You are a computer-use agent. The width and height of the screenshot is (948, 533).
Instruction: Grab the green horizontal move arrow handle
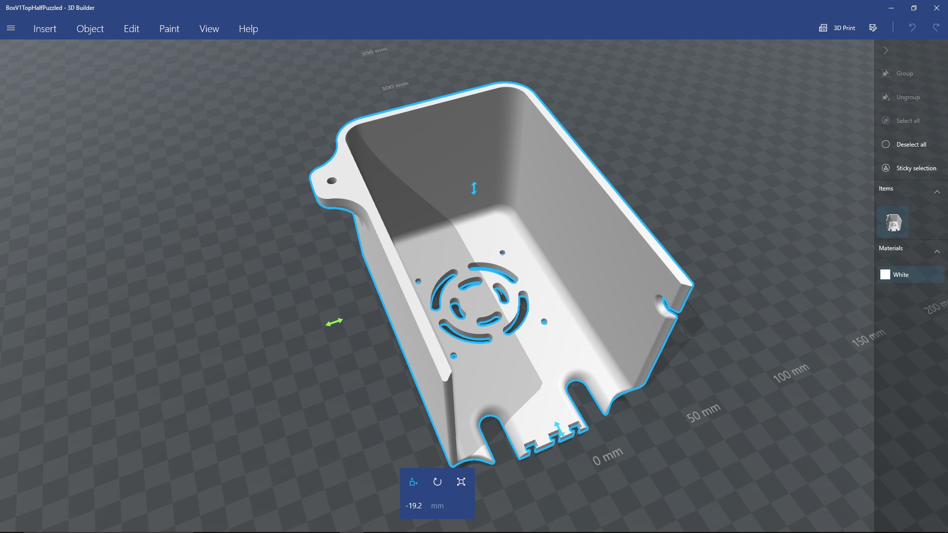click(334, 322)
